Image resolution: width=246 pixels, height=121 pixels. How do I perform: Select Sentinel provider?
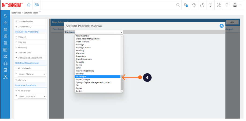(x=98, y=74)
